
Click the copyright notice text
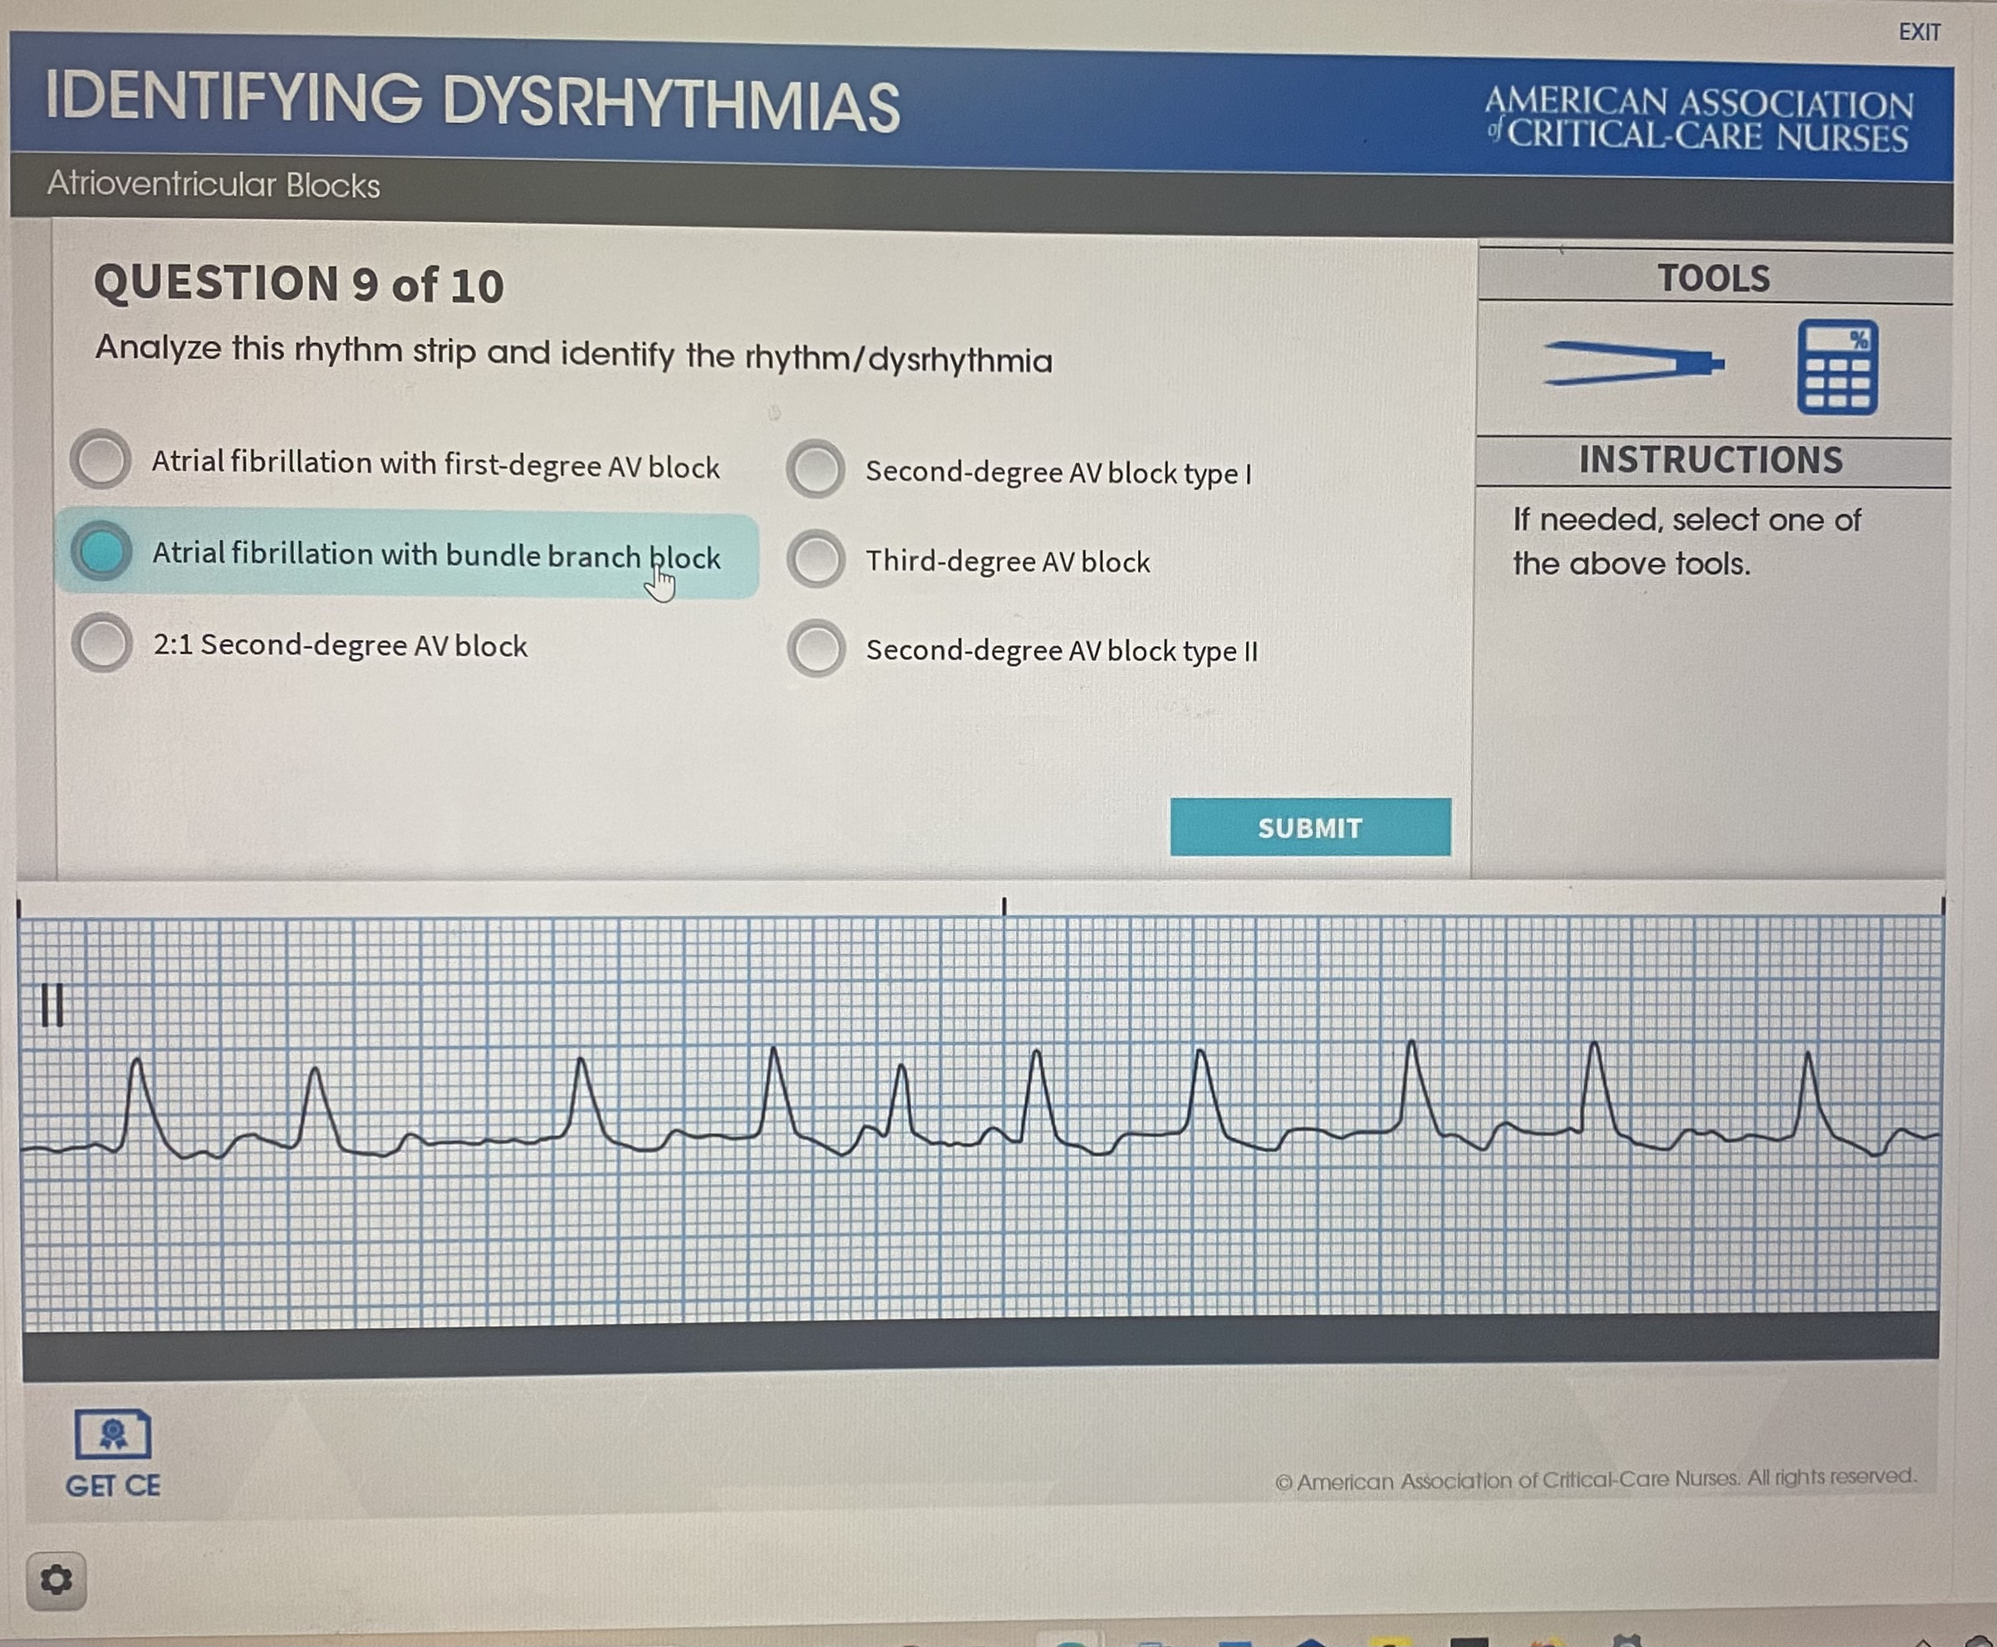pos(1596,1479)
